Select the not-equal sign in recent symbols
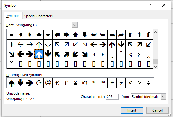This screenshot has width=173, height=117. (x=121, y=83)
